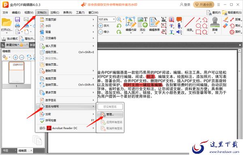
Task: Choose 拼写检查 spell check entry
Action: (x=67, y=121)
